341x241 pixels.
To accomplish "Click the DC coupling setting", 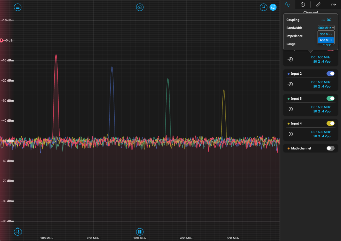I will (x=326, y=20).
